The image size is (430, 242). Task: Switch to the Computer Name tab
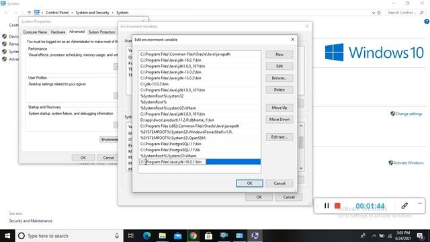[x=35, y=32]
